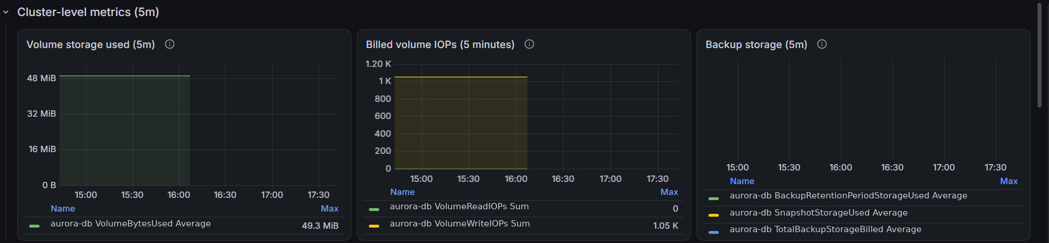The image size is (1049, 243).
Task: Click green color swatch for VolumeReadIOPs
Action: [374, 209]
